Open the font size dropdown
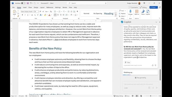 (x=38, y=12)
